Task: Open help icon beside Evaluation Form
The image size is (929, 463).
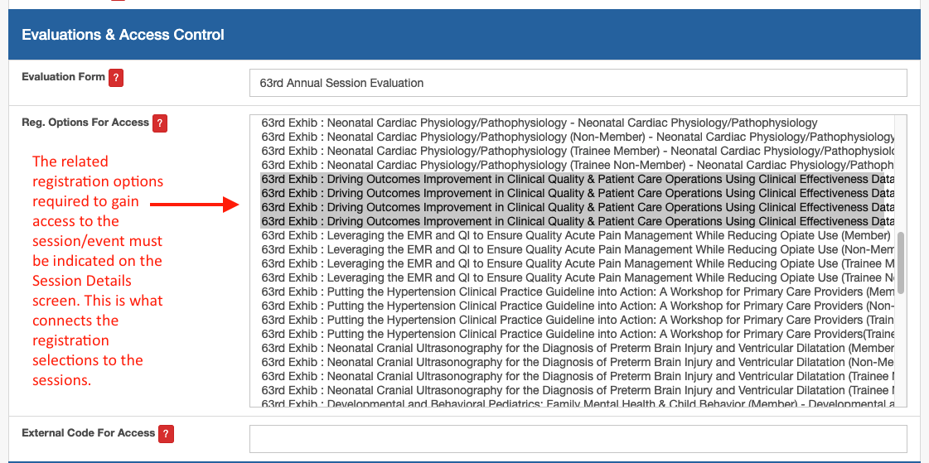Action: click(x=116, y=78)
